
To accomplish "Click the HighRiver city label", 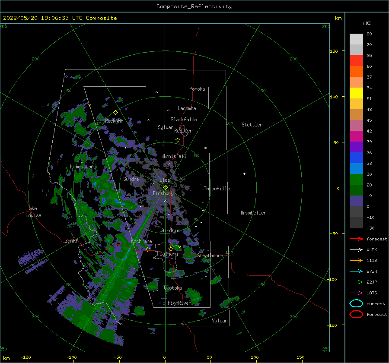I will (179, 303).
